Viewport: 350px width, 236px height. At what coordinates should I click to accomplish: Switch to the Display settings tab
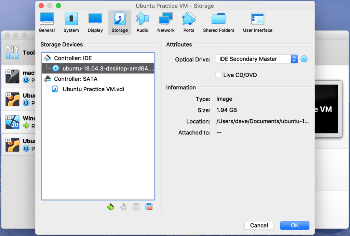point(95,23)
